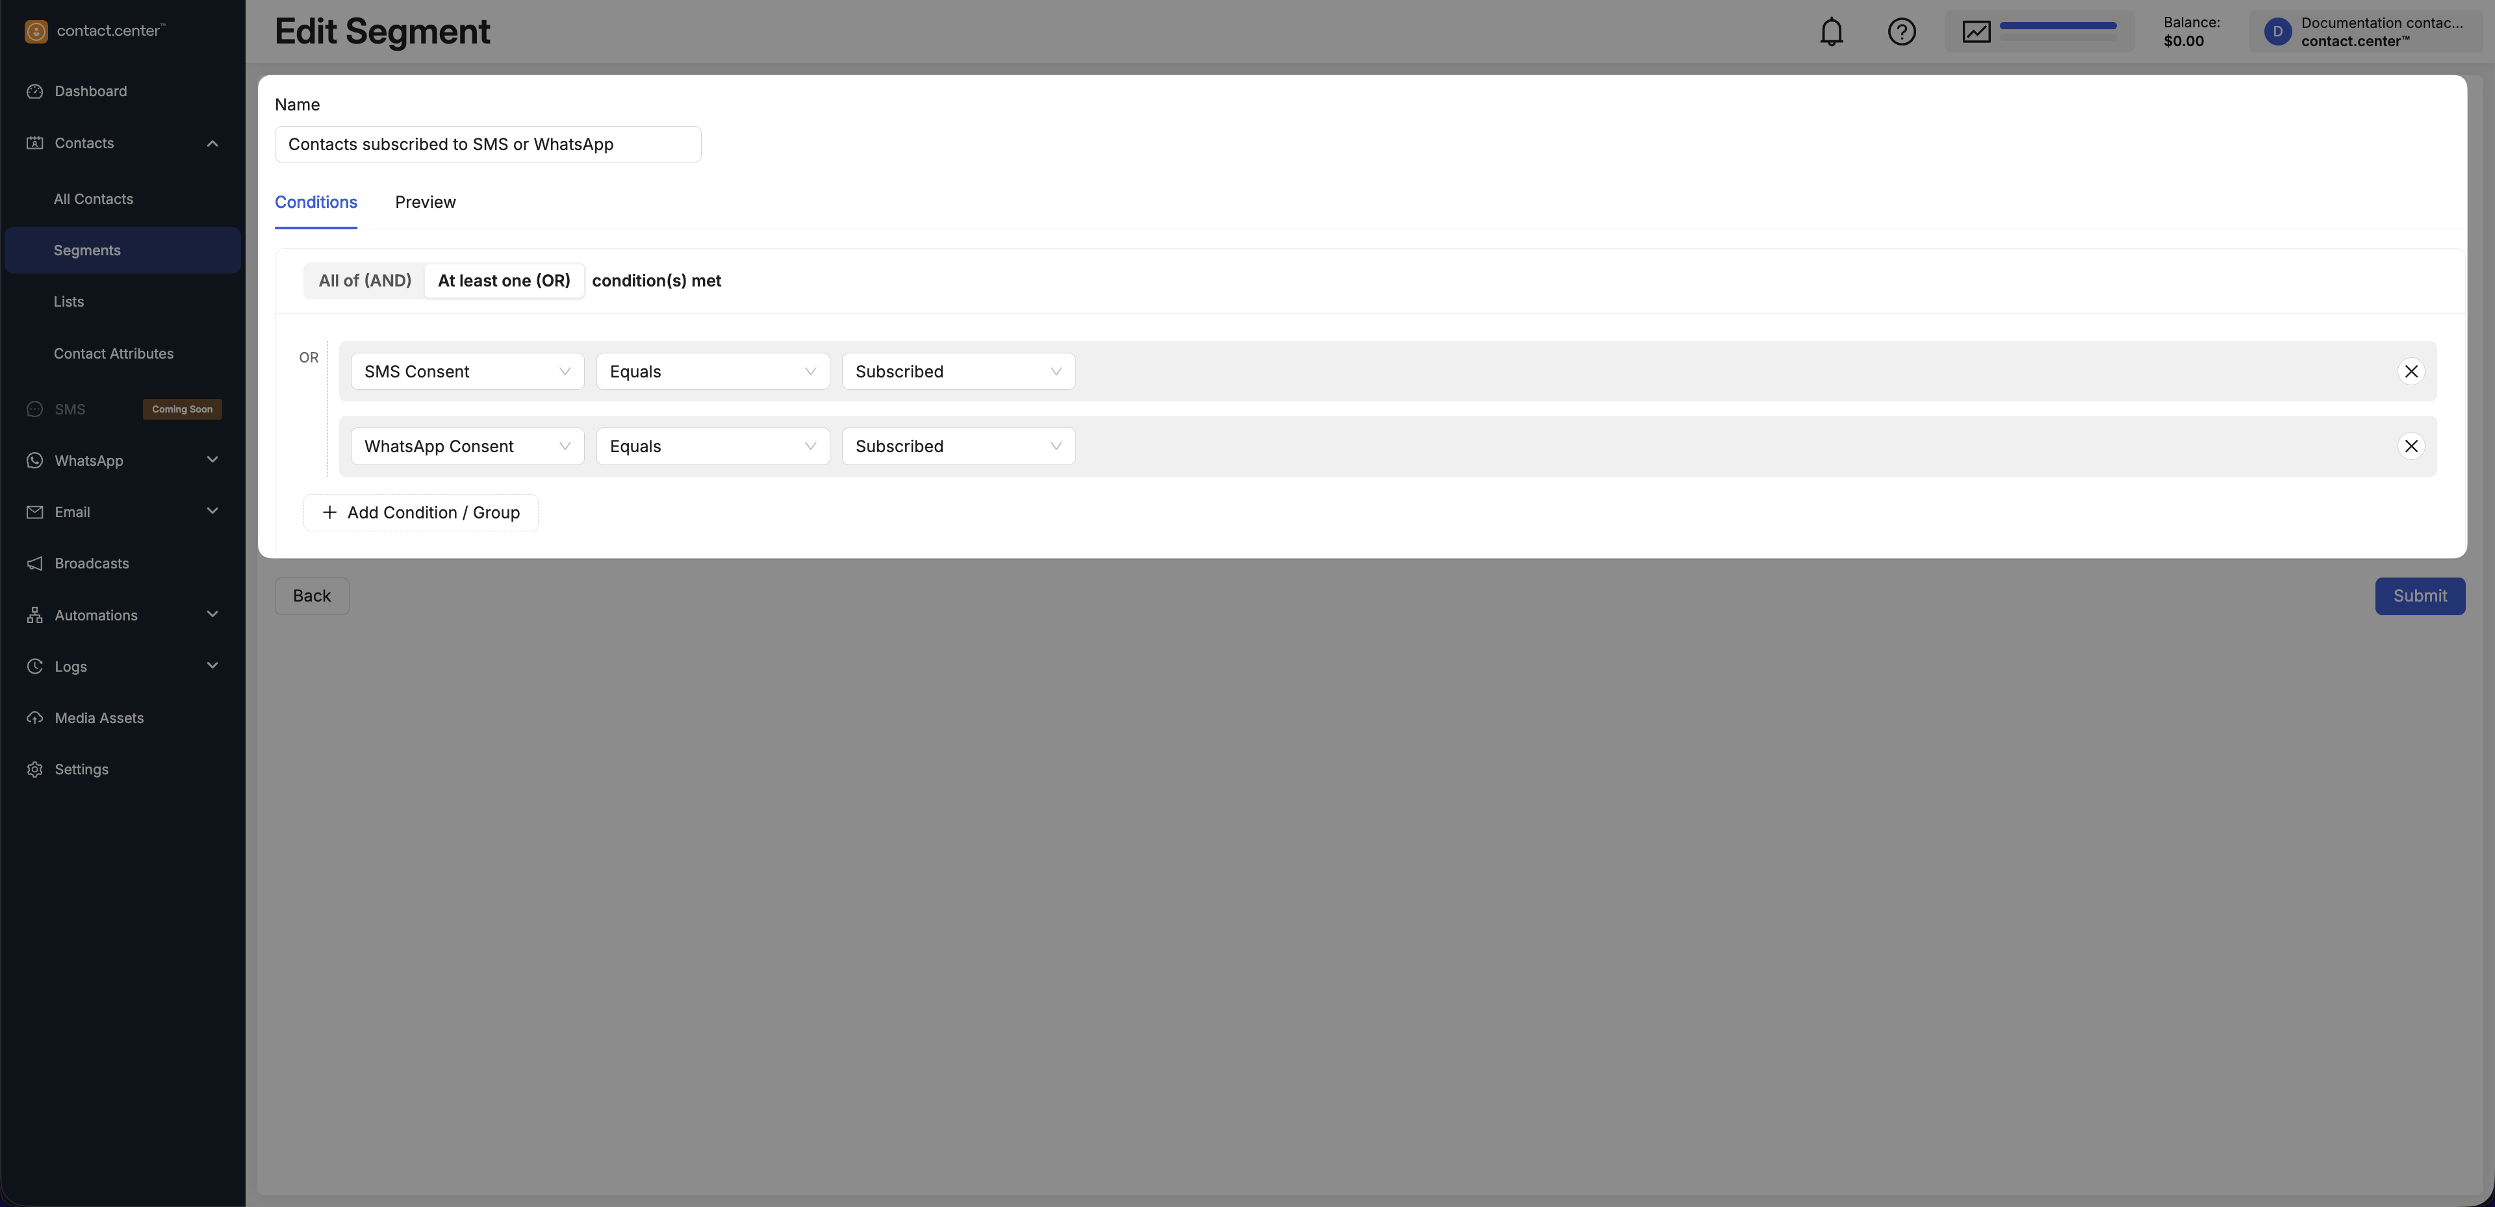The image size is (2495, 1207).
Task: Open the usage chart icon in header
Action: click(1976, 32)
